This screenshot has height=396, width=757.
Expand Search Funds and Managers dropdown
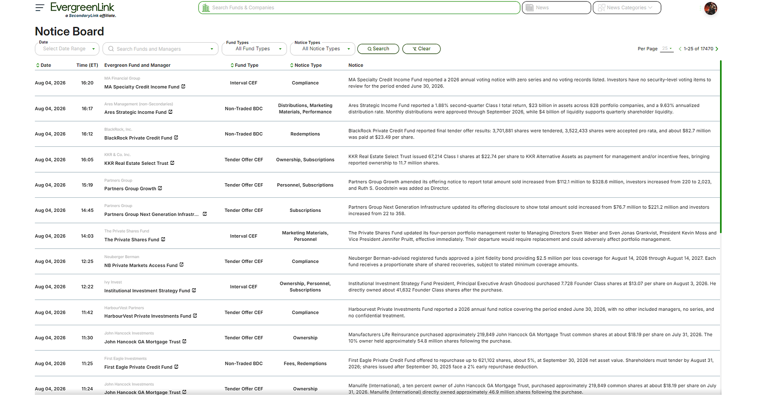pos(212,49)
